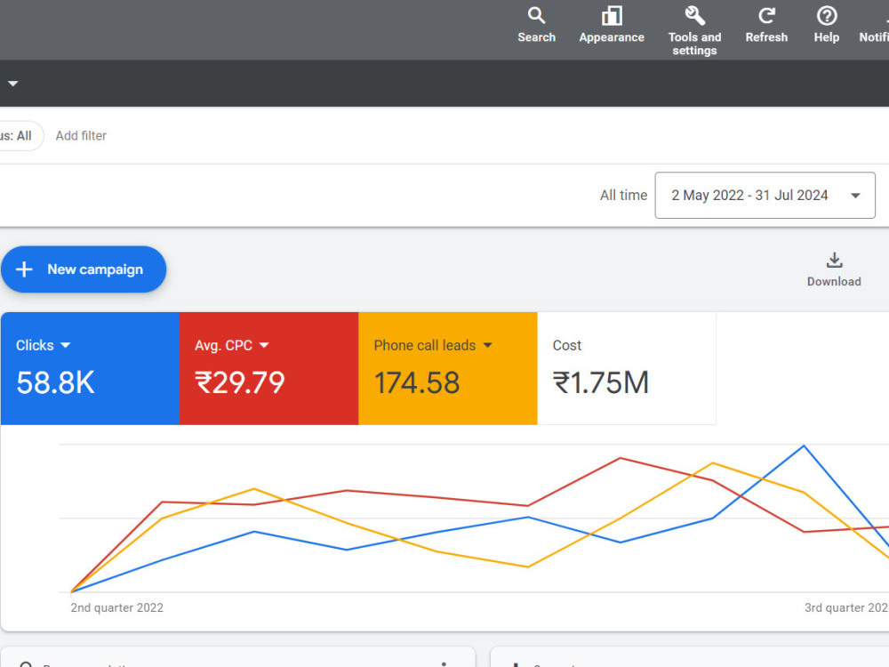Click Add filter

pos(81,135)
